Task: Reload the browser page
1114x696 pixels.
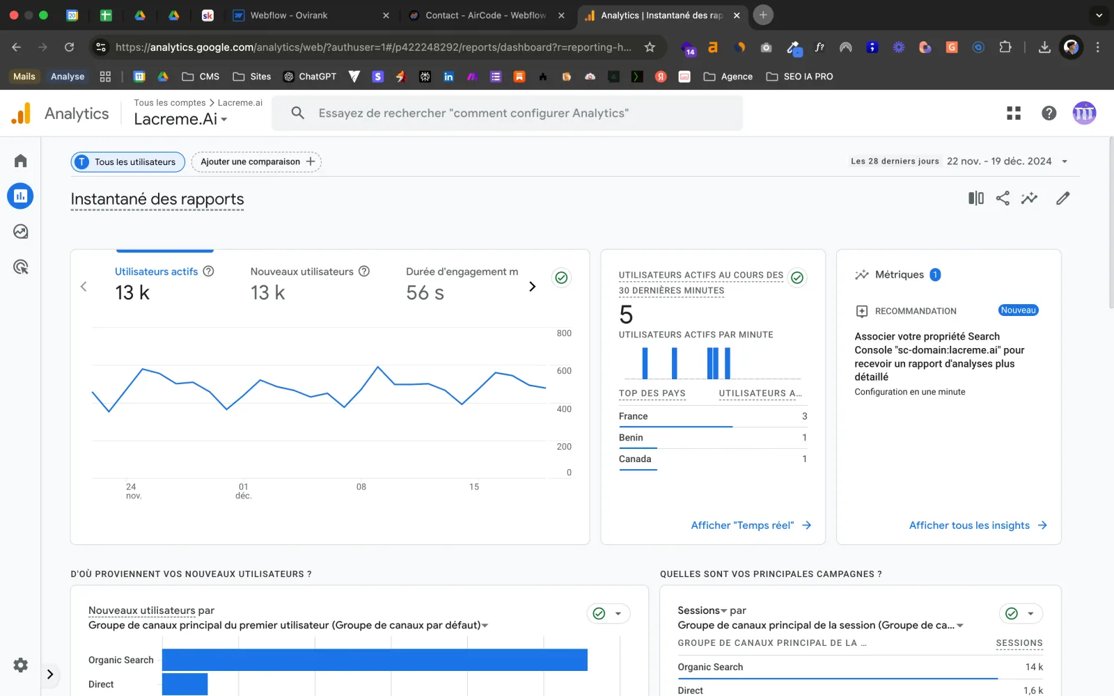Action: [69, 47]
